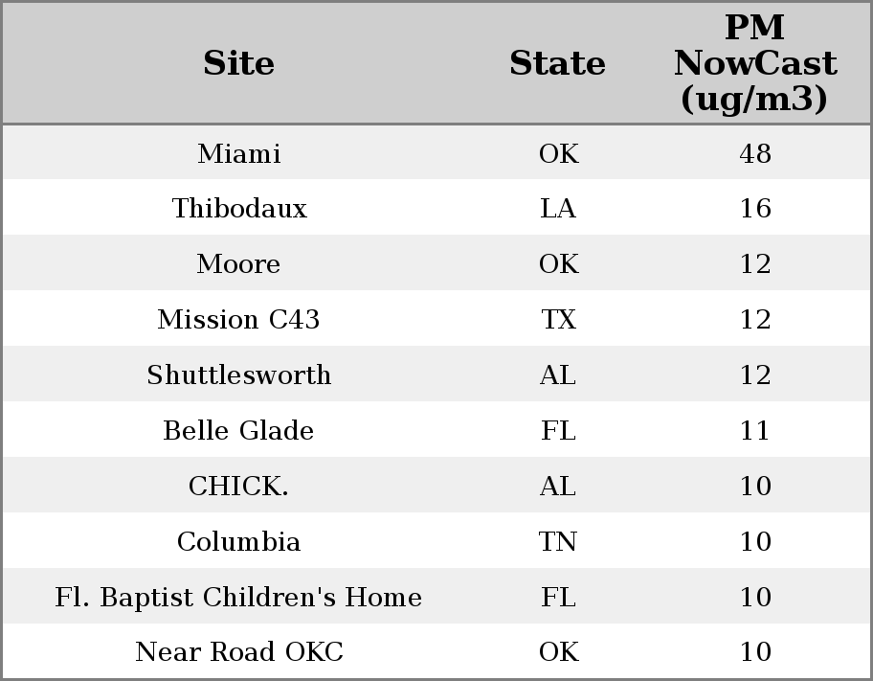This screenshot has width=873, height=681.
Task: Click the Moore site cell
Action: pyautogui.click(x=238, y=264)
